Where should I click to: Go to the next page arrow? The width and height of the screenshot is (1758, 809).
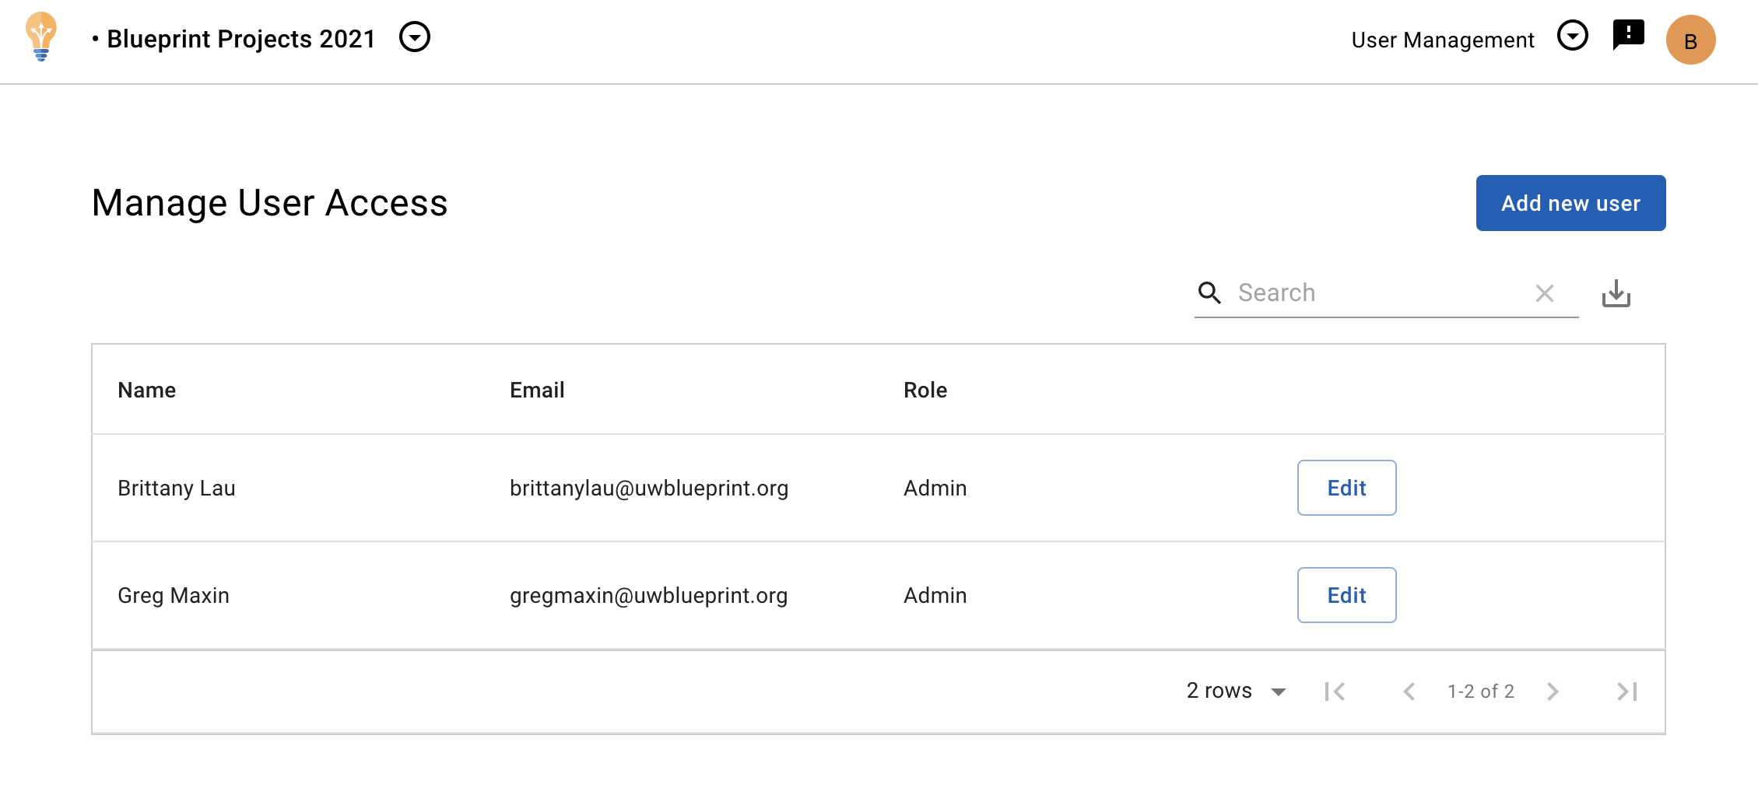click(x=1553, y=692)
